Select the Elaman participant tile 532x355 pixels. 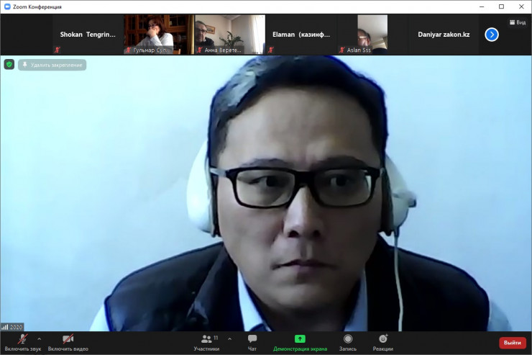pos(301,34)
